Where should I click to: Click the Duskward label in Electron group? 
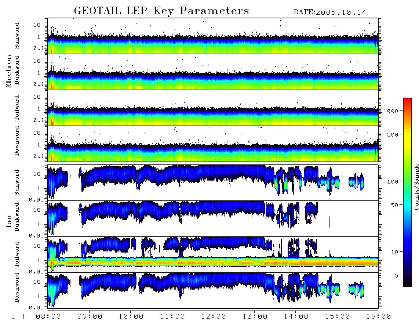17,70
